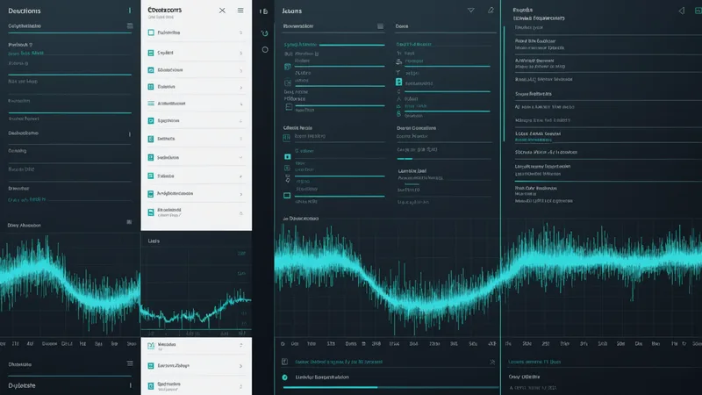Click the small line chart between the two white panels
Screen dimensions: 702x395
coord(196,289)
